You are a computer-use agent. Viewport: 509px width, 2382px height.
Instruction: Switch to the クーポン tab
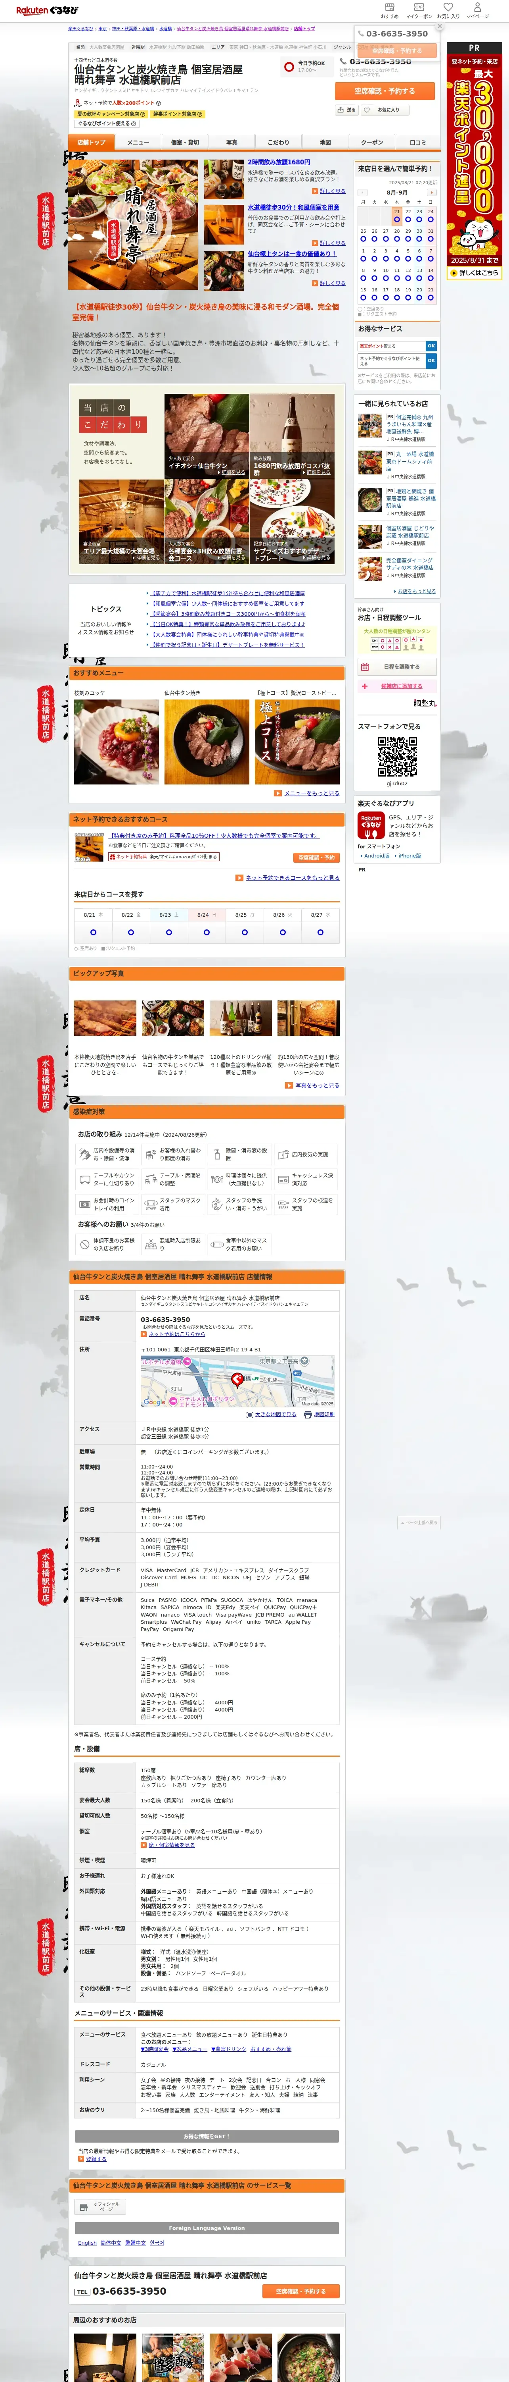(371, 143)
